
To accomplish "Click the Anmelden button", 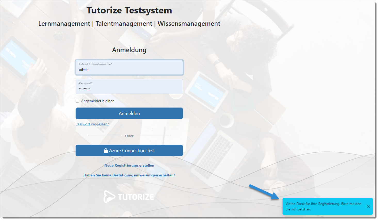I will tap(129, 113).
